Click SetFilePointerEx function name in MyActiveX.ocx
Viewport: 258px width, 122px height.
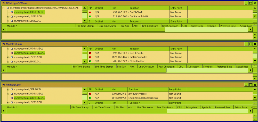pos(138,57)
